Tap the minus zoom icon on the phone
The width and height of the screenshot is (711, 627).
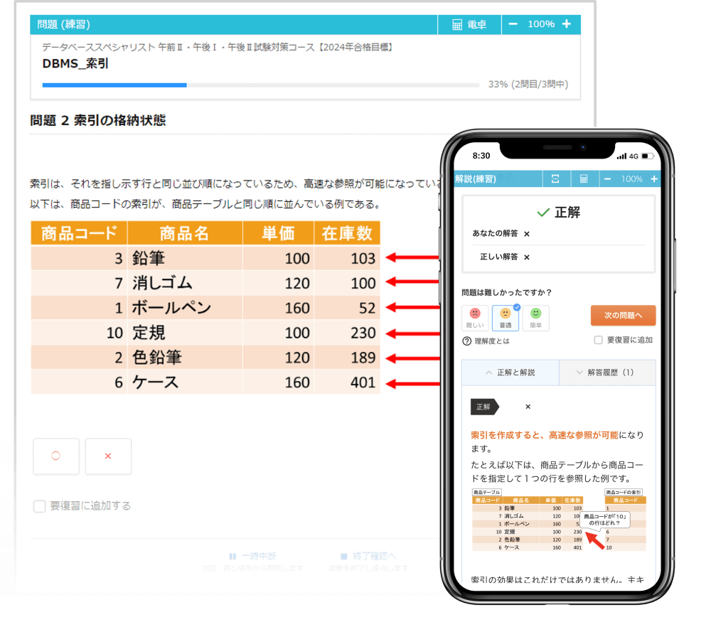[x=609, y=178]
